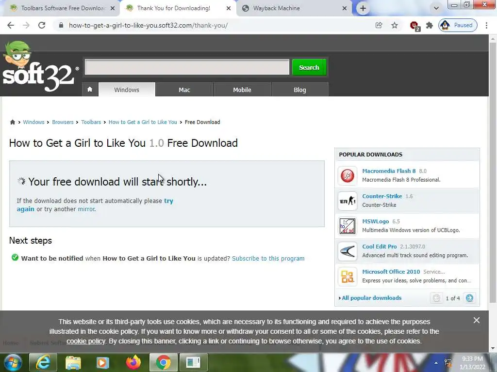Close the cookie banner with the X
Viewport: 497px width, 372px height.
(x=477, y=320)
